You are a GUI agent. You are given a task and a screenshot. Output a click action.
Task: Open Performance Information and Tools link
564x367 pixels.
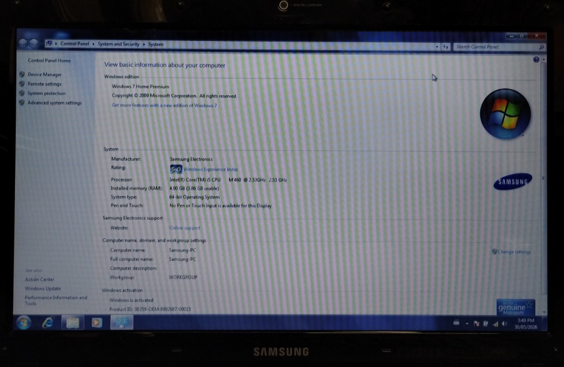pyautogui.click(x=56, y=300)
